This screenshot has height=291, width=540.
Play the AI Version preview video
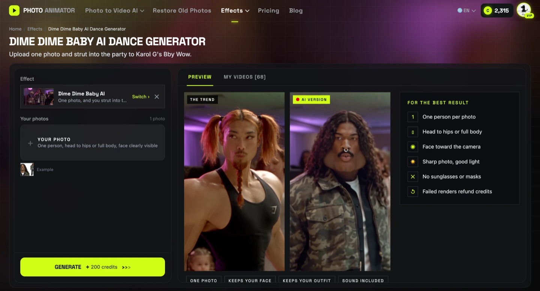point(340,182)
